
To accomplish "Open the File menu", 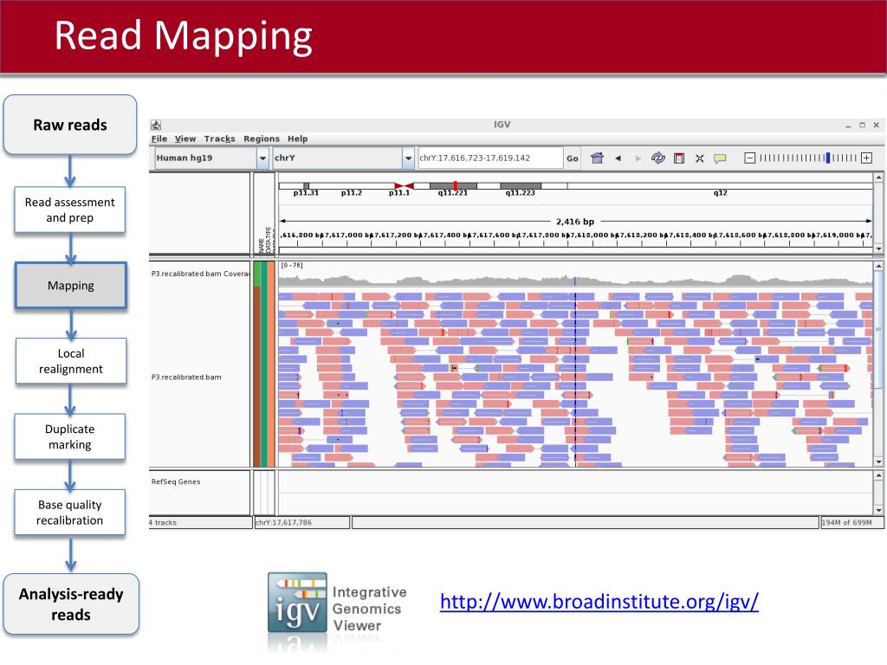I will coord(159,139).
